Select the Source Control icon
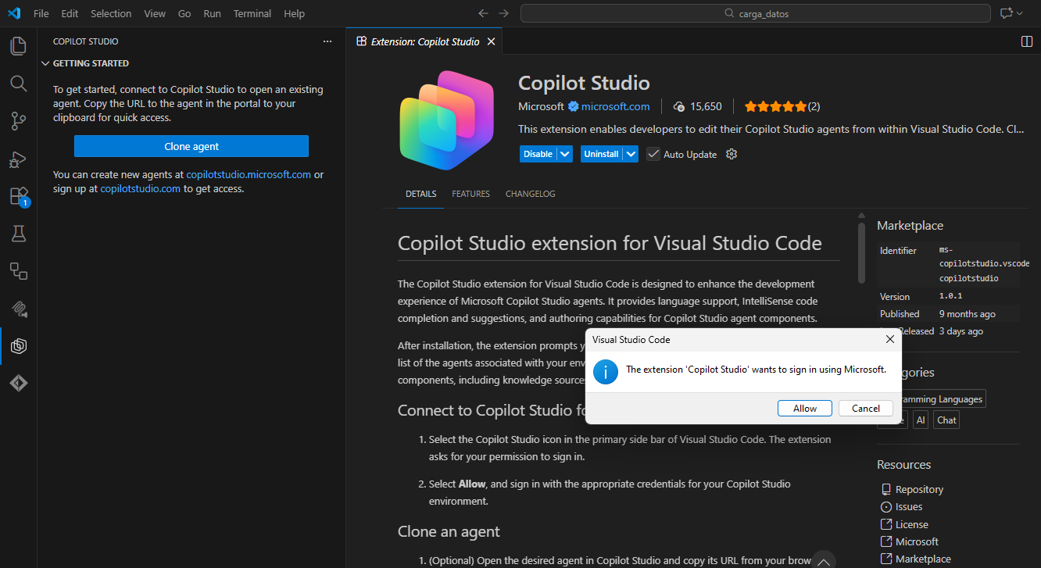Image resolution: width=1041 pixels, height=568 pixels. point(17,121)
